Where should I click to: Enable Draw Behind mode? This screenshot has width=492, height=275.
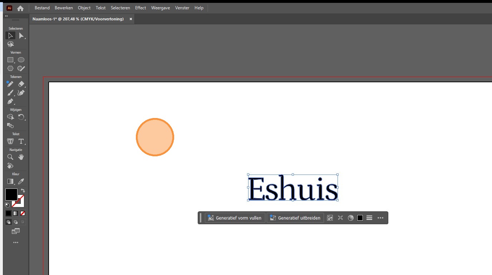pyautogui.click(x=16, y=222)
